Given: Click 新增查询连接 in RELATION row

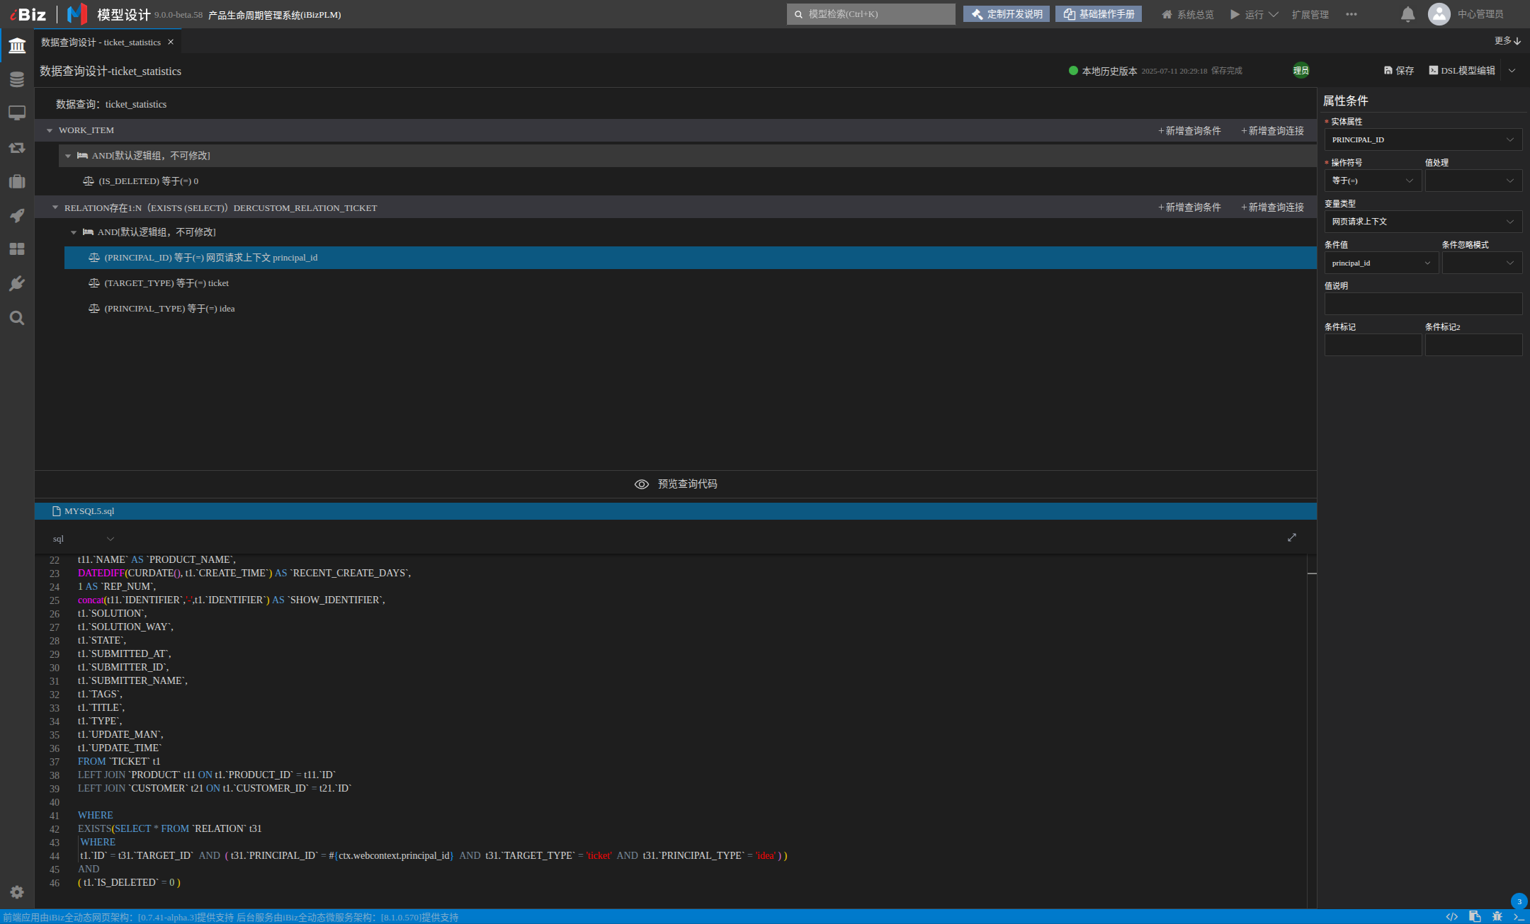Looking at the screenshot, I should 1273,207.
